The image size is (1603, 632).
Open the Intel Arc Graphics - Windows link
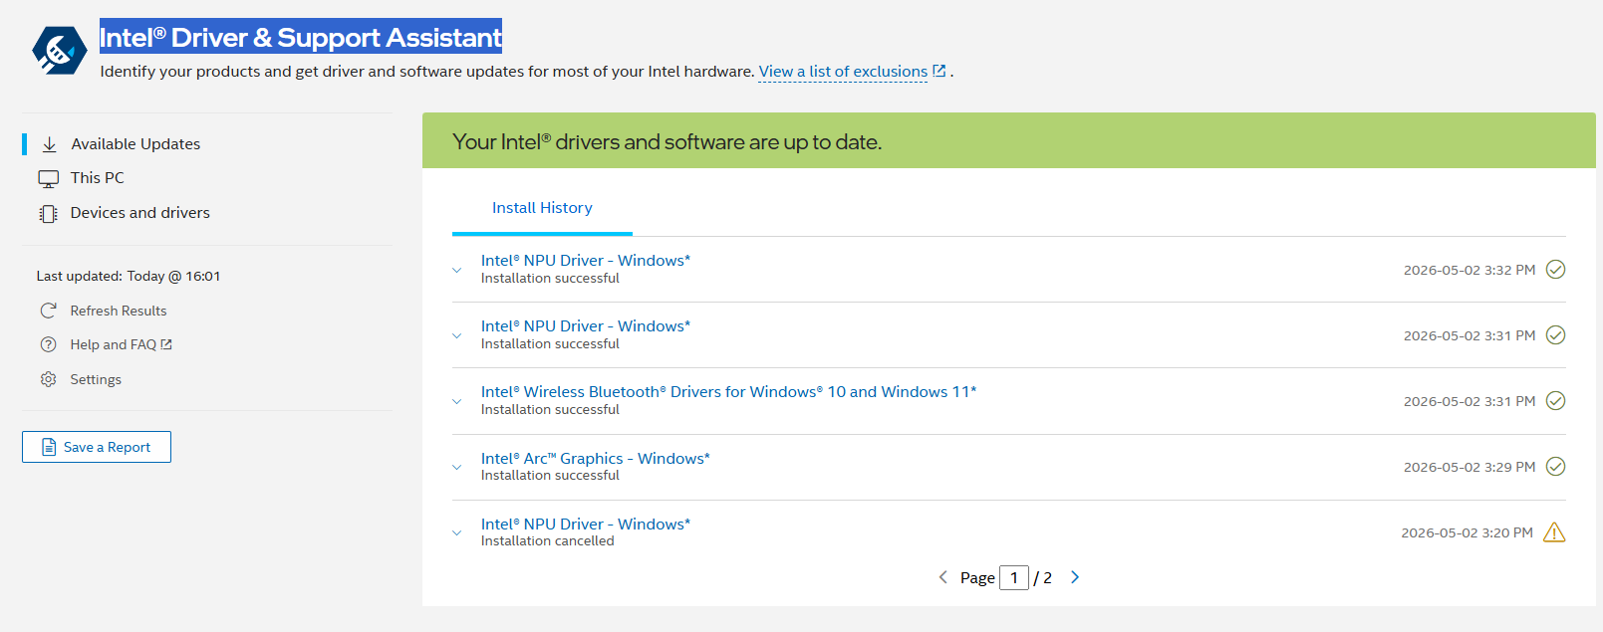596,459
